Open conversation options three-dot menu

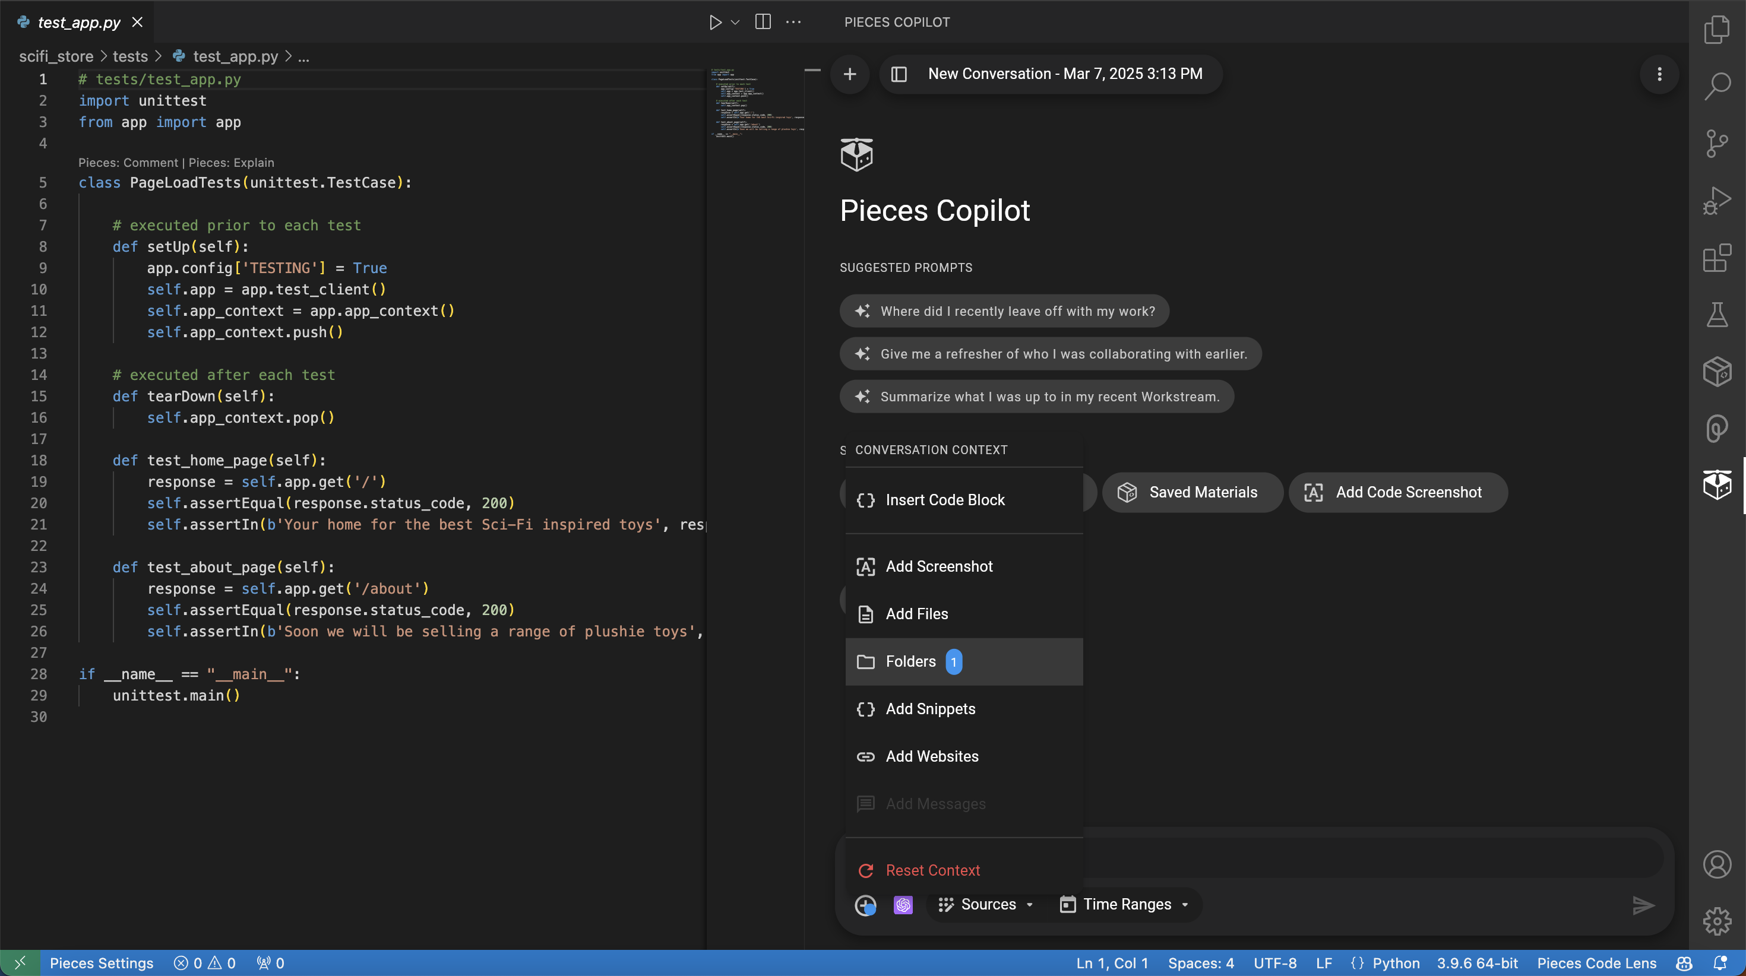1659,74
